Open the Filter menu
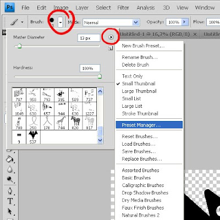Viewport: 220px width, 220px height. [x=123, y=8]
